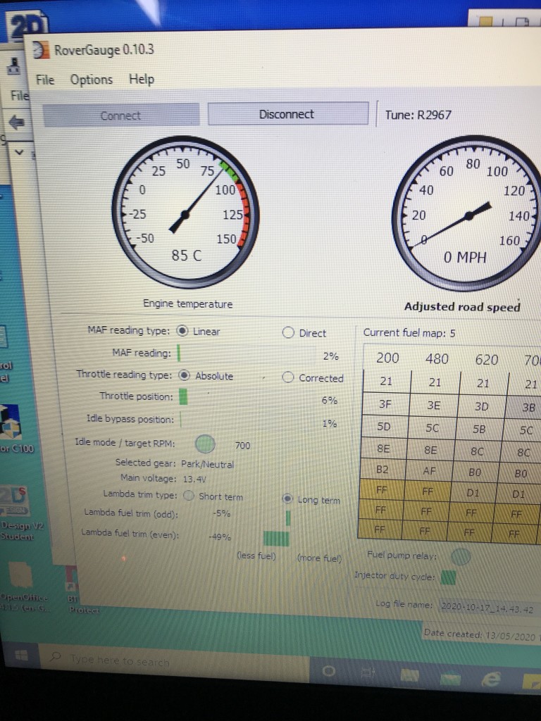Viewport: 541px width, 721px height.
Task: Open Task View on the taskbar
Action: coord(368,673)
